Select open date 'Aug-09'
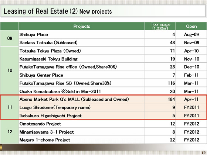207x155 pixels. (x=191, y=35)
